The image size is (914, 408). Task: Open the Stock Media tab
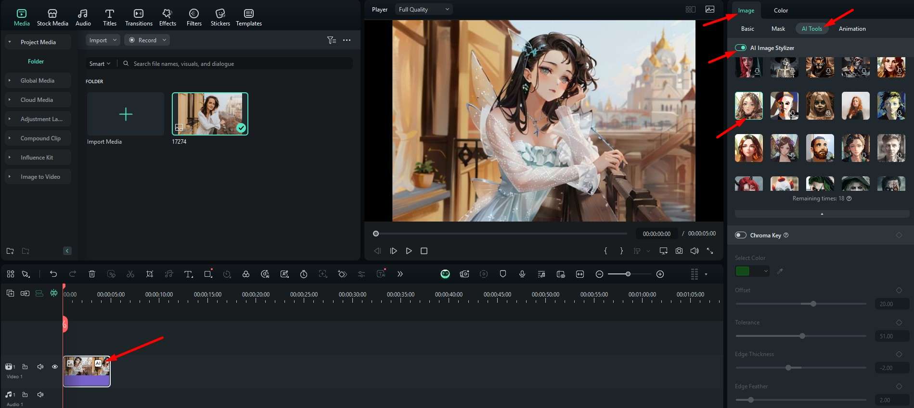click(52, 17)
